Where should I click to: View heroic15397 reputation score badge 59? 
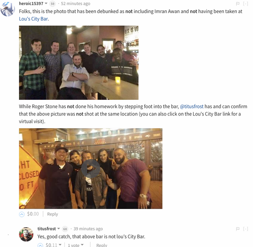pos(52,4)
